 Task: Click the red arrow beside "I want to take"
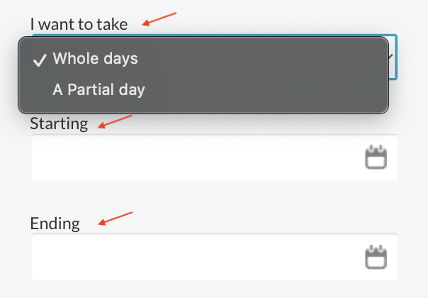click(x=159, y=18)
